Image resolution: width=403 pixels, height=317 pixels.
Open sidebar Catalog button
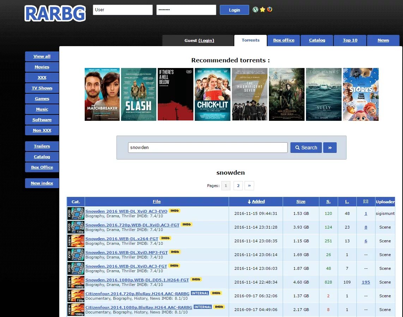(42, 157)
